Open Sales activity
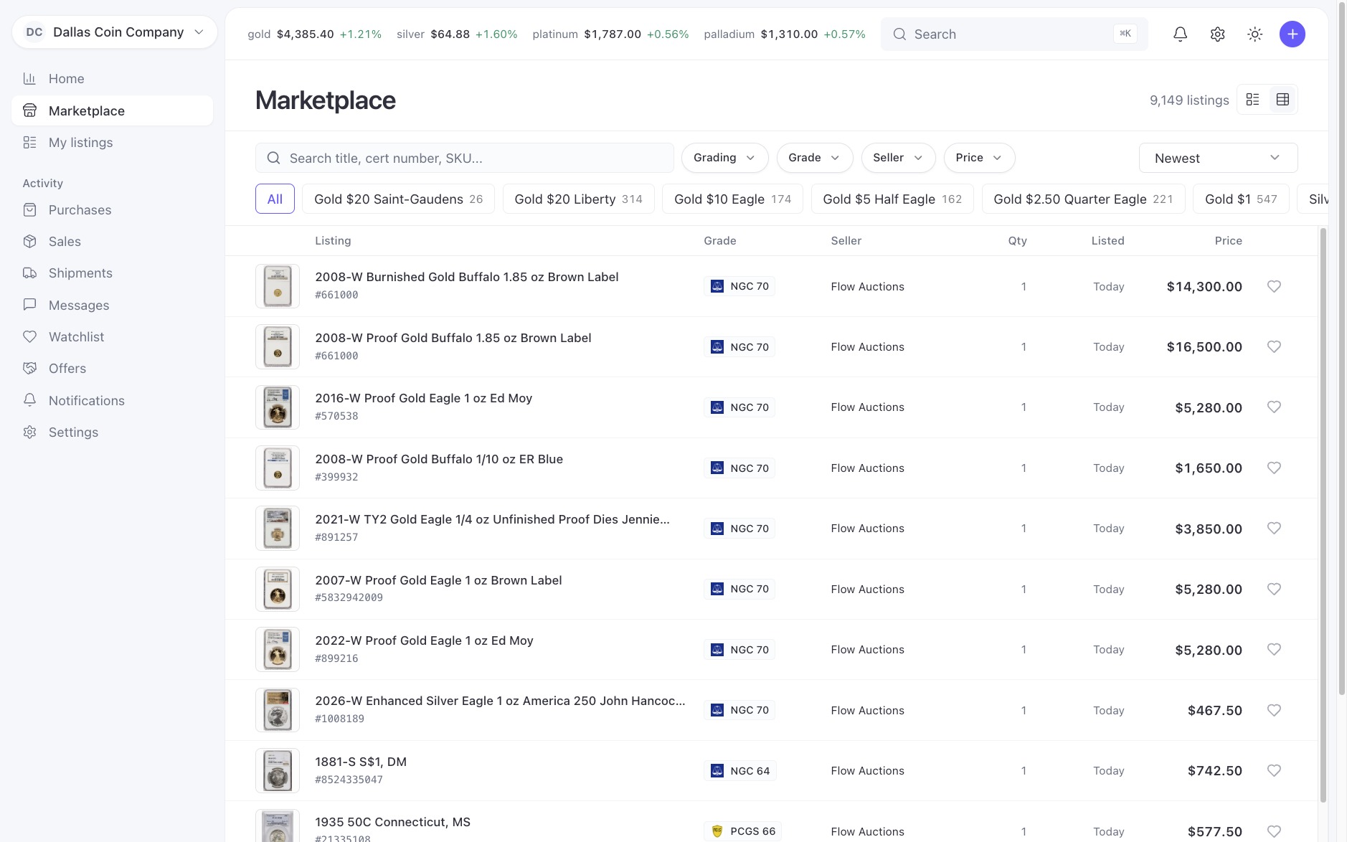 pyautogui.click(x=112, y=242)
